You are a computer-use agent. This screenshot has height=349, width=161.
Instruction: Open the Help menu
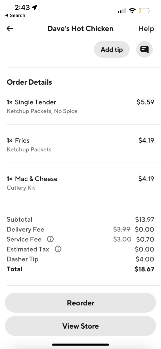click(x=146, y=29)
